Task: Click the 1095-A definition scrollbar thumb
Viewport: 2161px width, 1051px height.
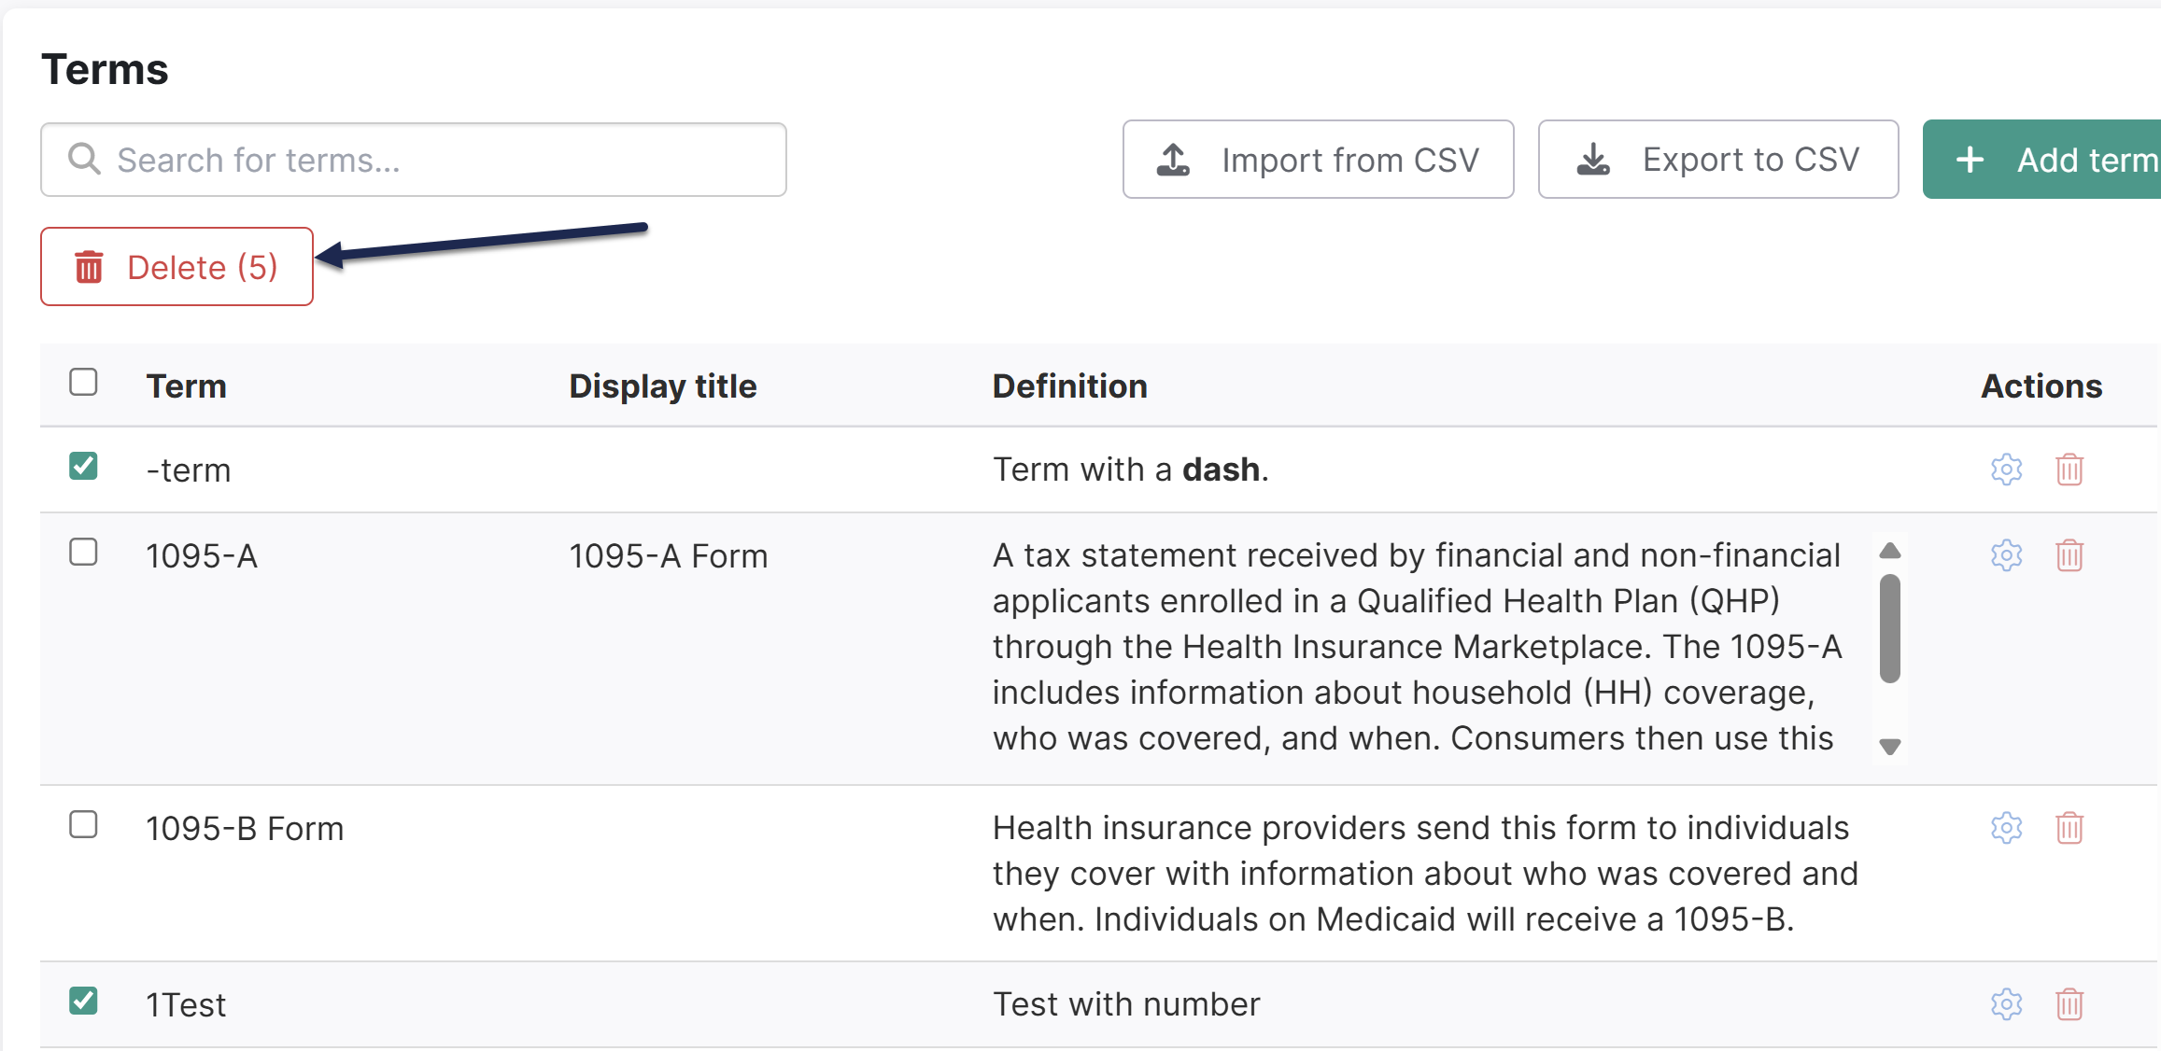Action: [x=1889, y=628]
